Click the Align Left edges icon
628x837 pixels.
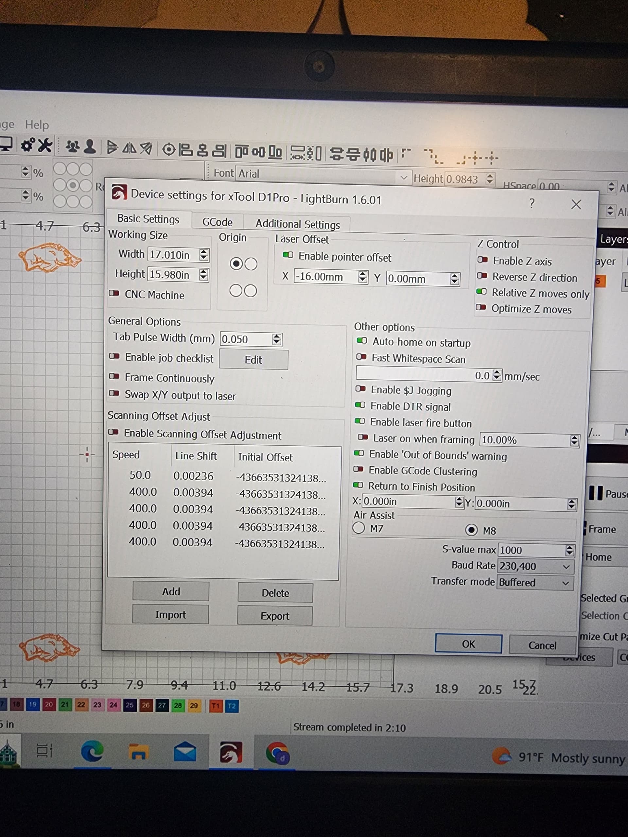[x=185, y=150]
